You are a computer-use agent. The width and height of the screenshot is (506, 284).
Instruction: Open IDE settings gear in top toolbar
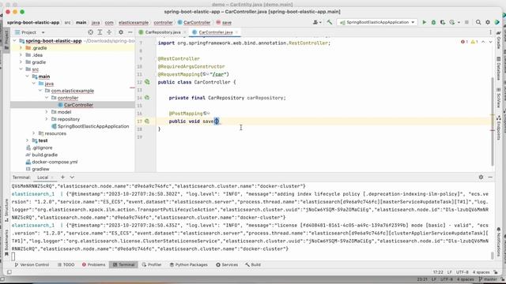[x=488, y=22]
